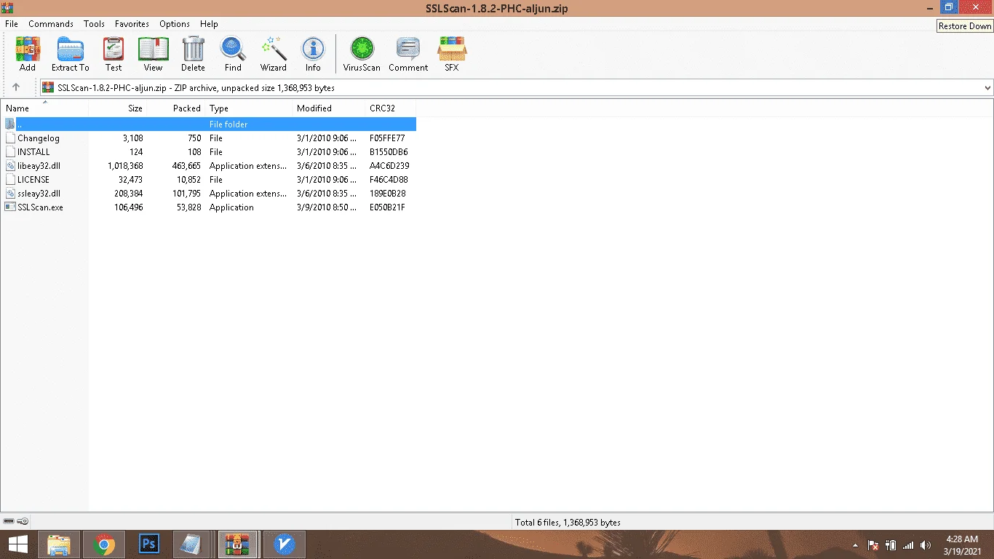
Task: Show hidden system tray icons
Action: pos(856,545)
